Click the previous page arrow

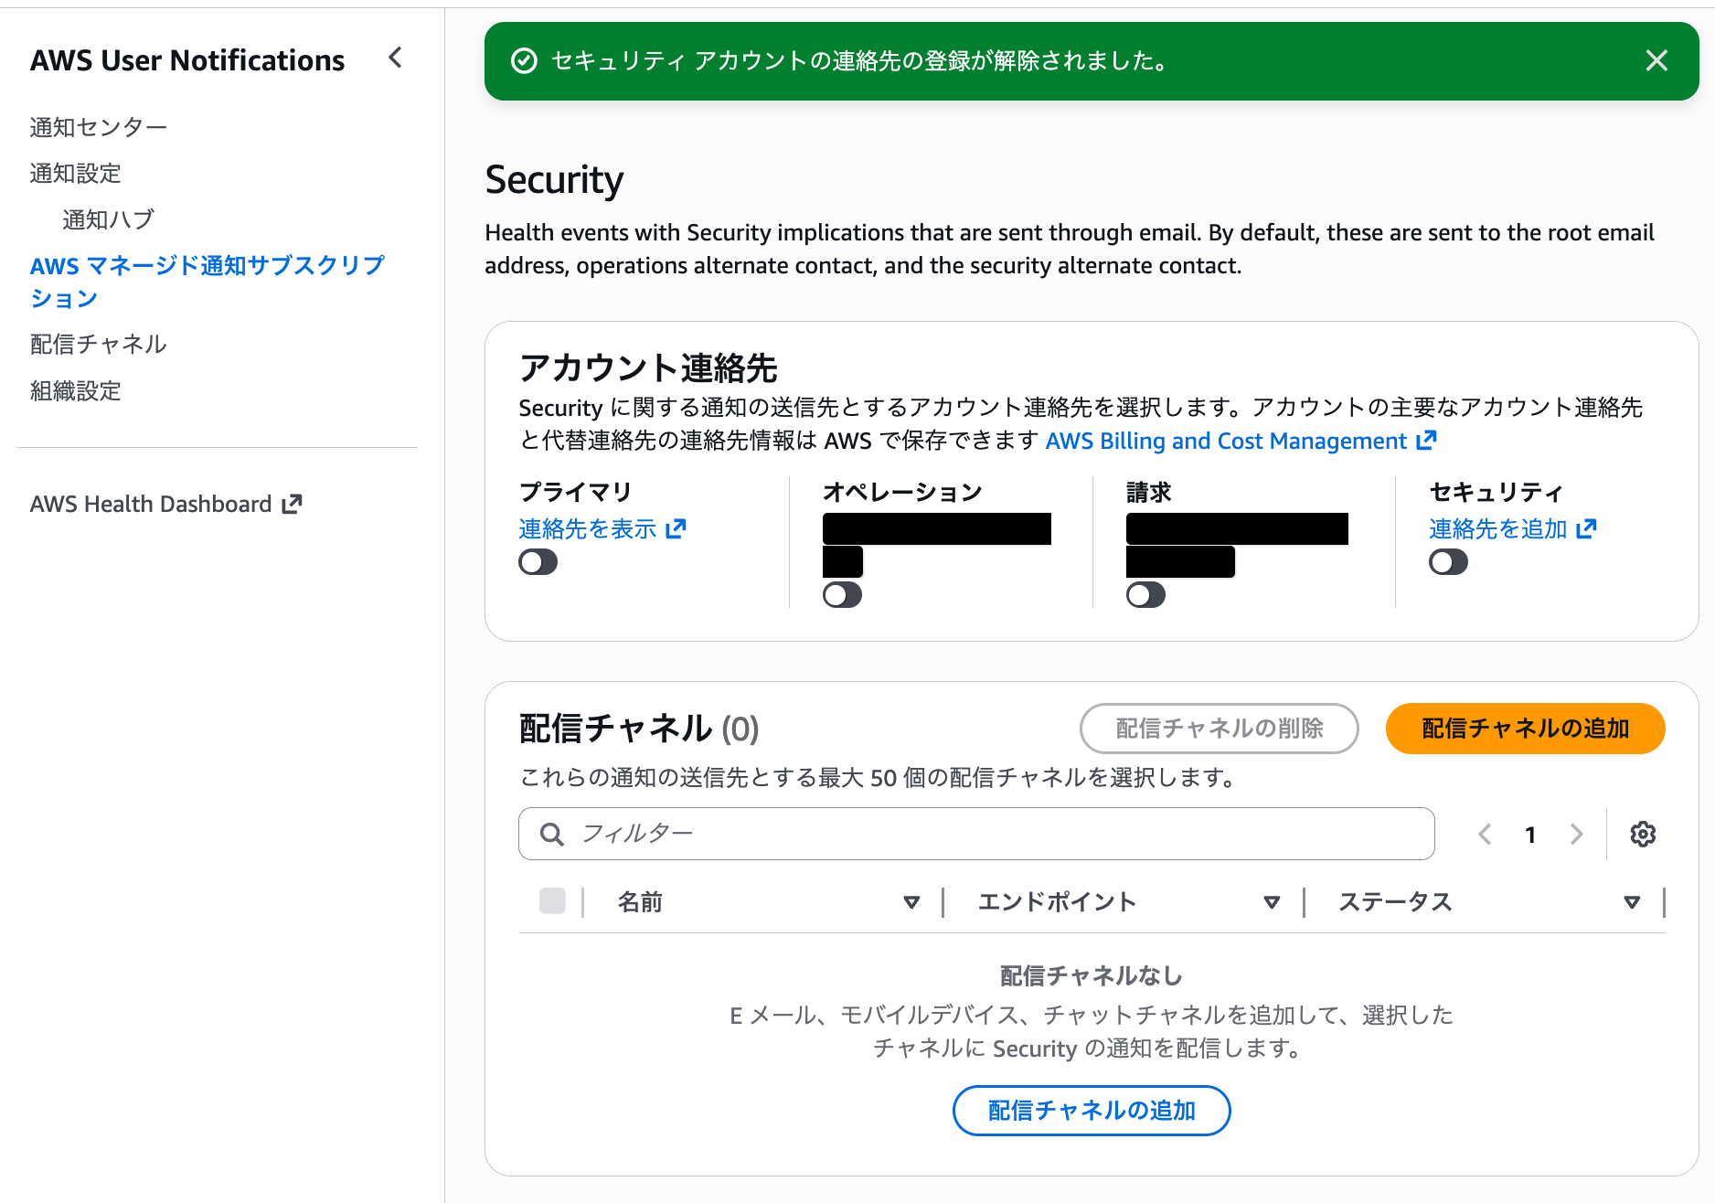tap(1485, 834)
